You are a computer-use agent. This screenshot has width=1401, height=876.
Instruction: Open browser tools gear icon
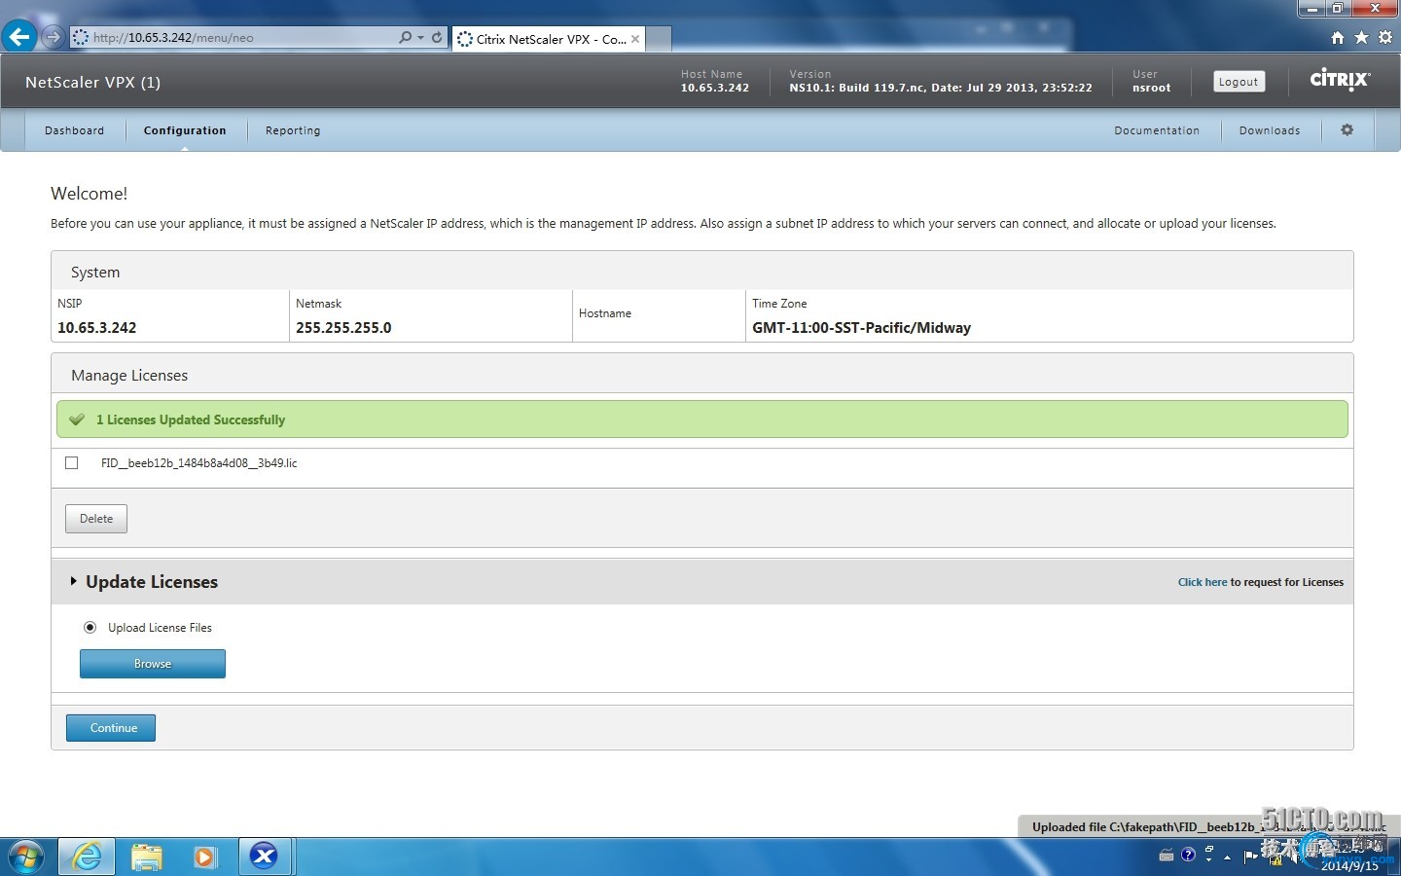[1384, 37]
